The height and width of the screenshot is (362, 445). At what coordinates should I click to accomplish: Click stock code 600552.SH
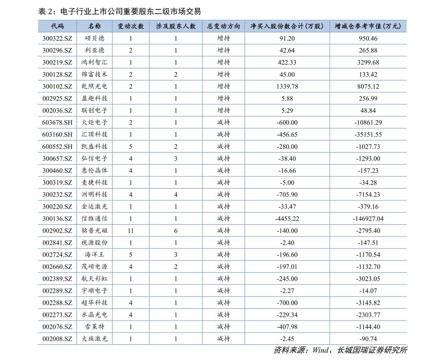coord(57,147)
